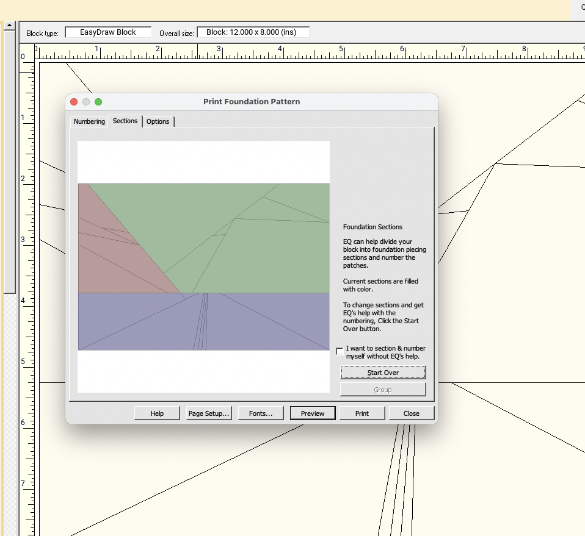Click the Start Over button
Screen dimensions: 585x536
[383, 373]
